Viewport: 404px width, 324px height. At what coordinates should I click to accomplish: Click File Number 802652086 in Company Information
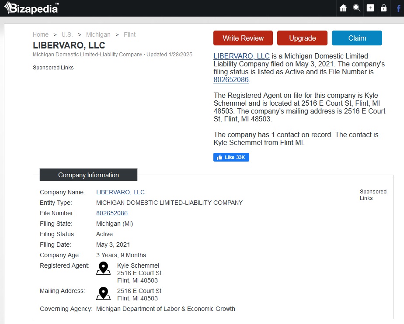coord(112,214)
